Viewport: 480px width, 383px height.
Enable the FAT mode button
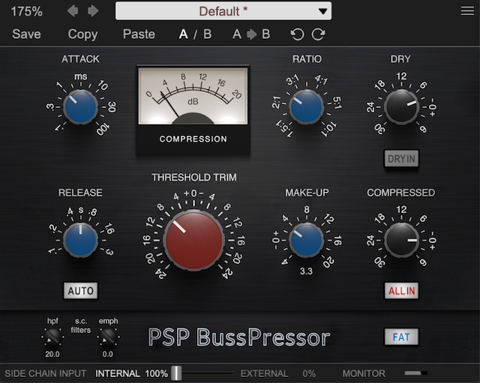tap(401, 337)
